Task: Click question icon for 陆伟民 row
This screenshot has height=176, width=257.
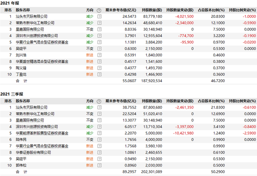Action: pyautogui.click(x=99, y=140)
